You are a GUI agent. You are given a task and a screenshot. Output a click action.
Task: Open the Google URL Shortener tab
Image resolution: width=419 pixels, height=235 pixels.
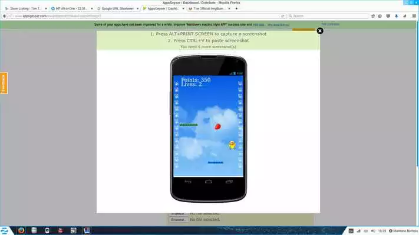coord(116,9)
